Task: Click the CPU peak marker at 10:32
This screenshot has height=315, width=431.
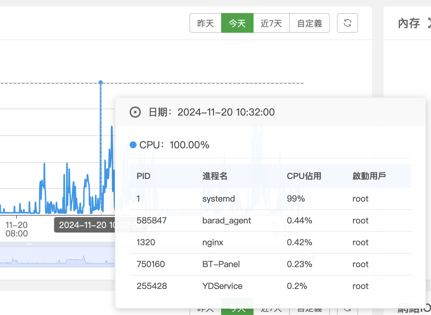Action: click(101, 82)
